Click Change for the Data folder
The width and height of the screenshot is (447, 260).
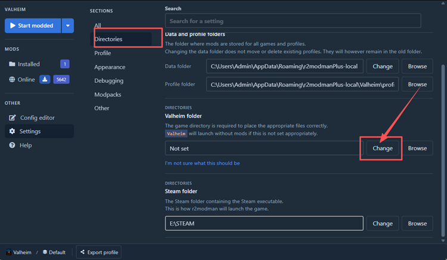(x=382, y=66)
